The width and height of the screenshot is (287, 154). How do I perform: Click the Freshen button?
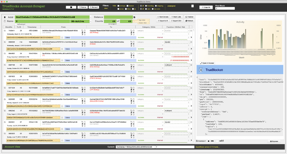tap(189, 17)
